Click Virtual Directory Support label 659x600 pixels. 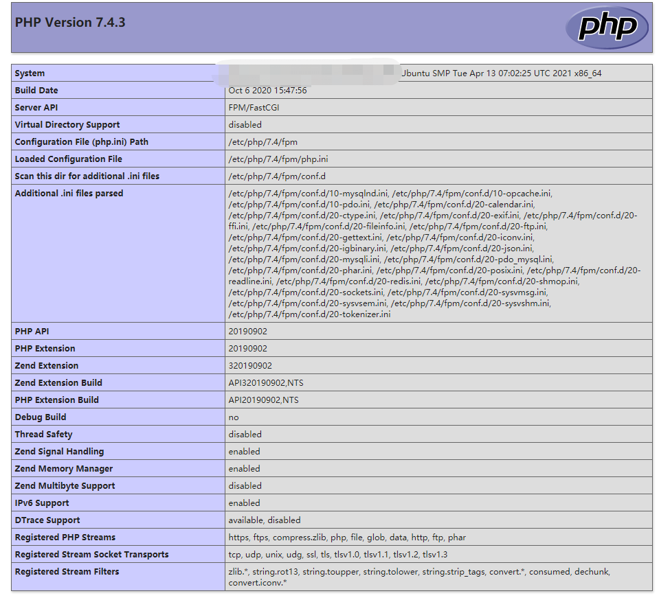click(x=67, y=125)
